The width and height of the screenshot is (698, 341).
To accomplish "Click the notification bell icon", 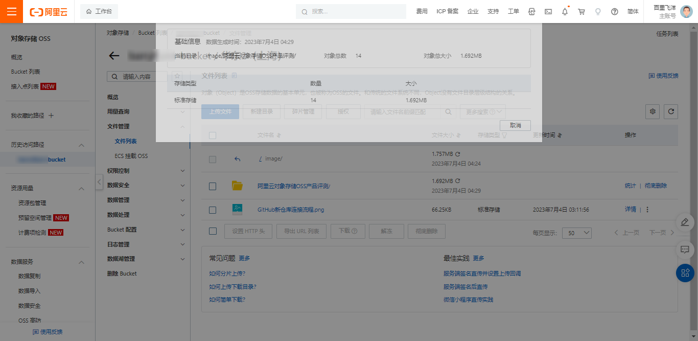I will tap(565, 11).
